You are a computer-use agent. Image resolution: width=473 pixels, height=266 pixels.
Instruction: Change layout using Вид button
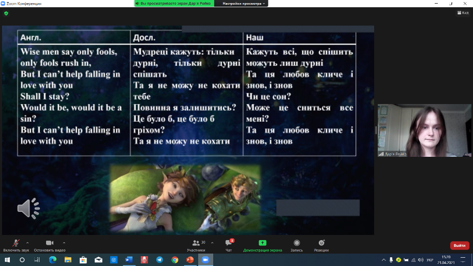click(x=462, y=13)
